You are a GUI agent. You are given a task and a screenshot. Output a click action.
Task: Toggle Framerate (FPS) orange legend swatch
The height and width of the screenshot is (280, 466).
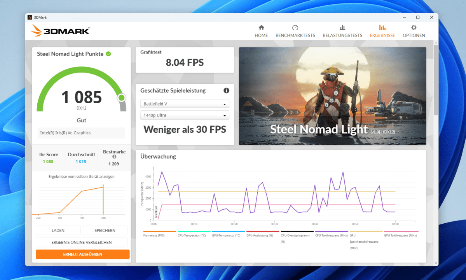[160, 231]
